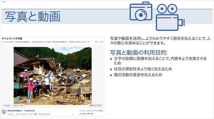Click the globe 公開 audience icon
The height and width of the screenshot is (119, 214).
click(88, 114)
